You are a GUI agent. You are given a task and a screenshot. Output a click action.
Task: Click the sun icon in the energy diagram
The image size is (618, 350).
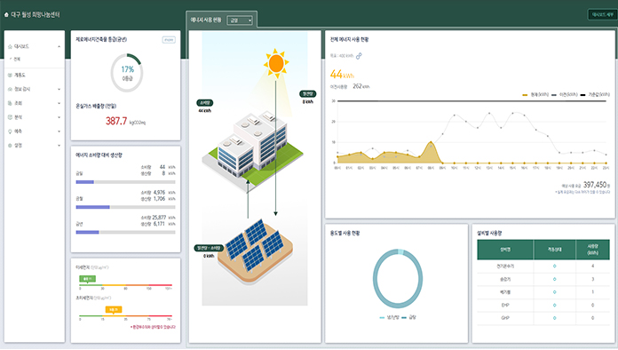[276, 63]
